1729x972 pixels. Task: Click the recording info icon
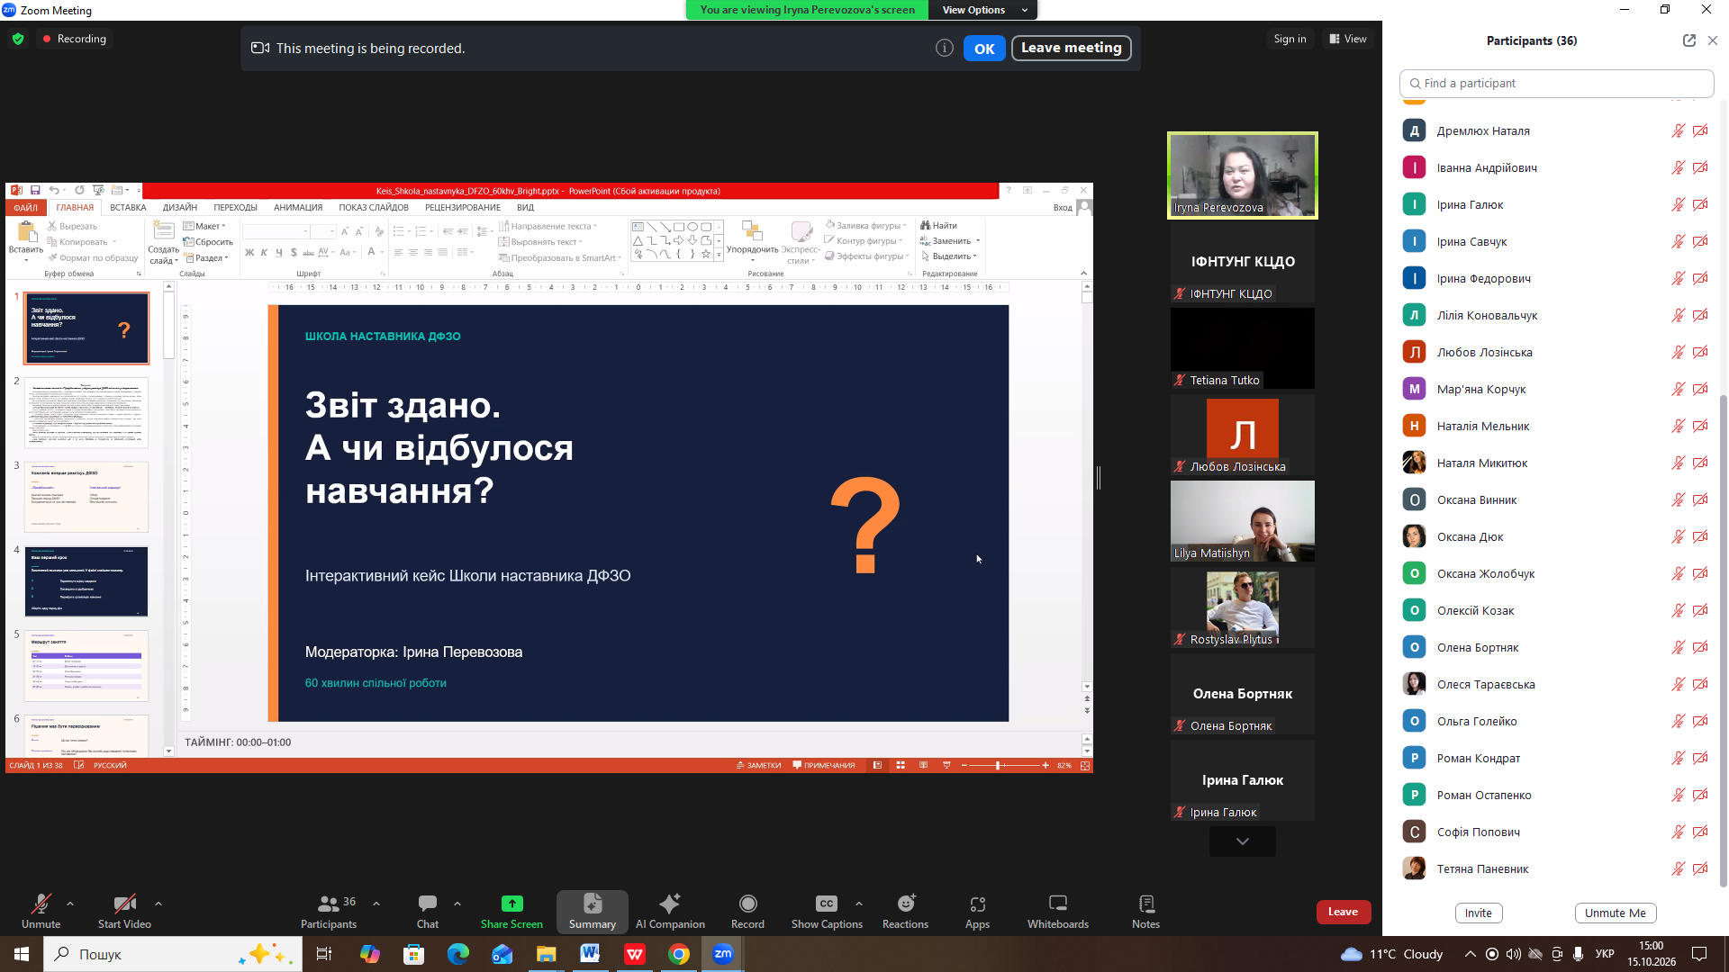tap(944, 48)
